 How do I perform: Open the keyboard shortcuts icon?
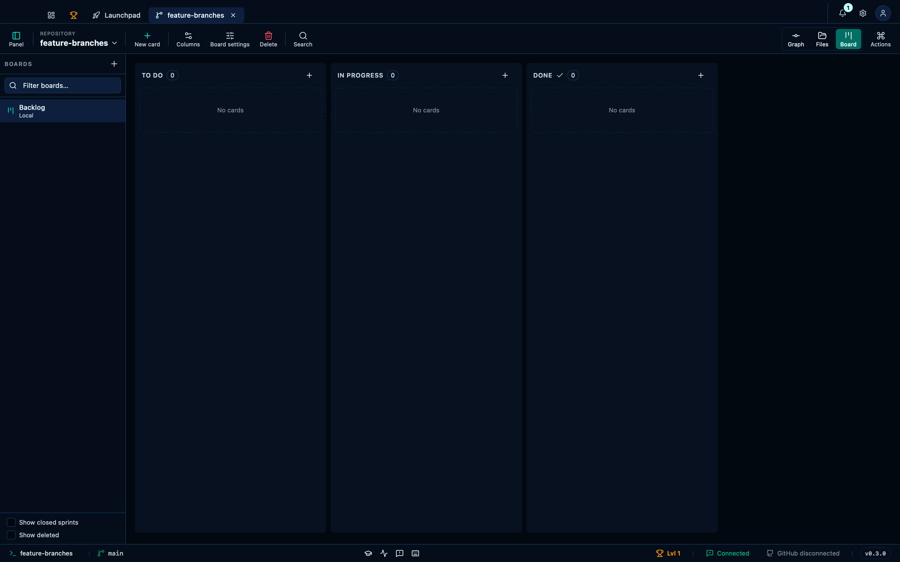click(x=415, y=553)
